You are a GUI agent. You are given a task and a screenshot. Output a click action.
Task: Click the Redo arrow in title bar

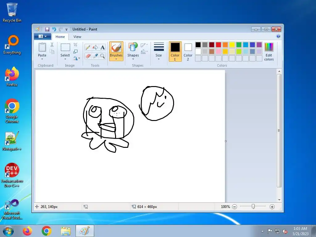pos(61,29)
